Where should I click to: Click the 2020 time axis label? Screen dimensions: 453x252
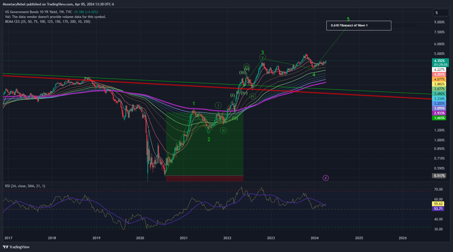pos(140,238)
